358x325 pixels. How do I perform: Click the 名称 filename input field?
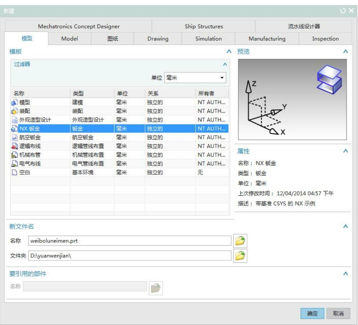[x=129, y=241]
